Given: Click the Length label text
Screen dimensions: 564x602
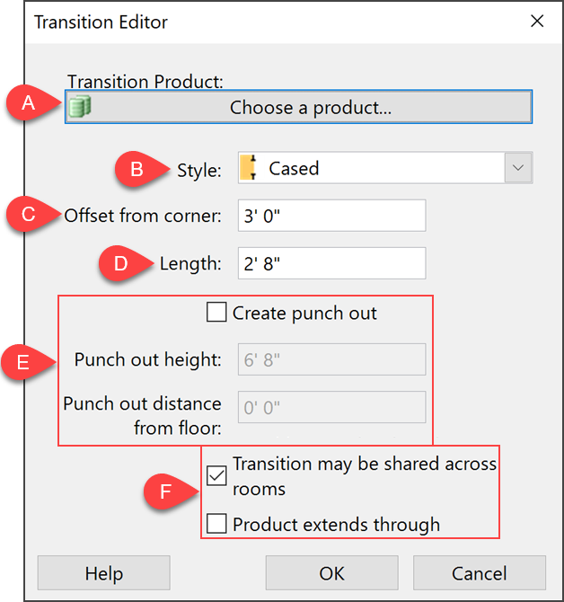Looking at the screenshot, I should click(190, 264).
